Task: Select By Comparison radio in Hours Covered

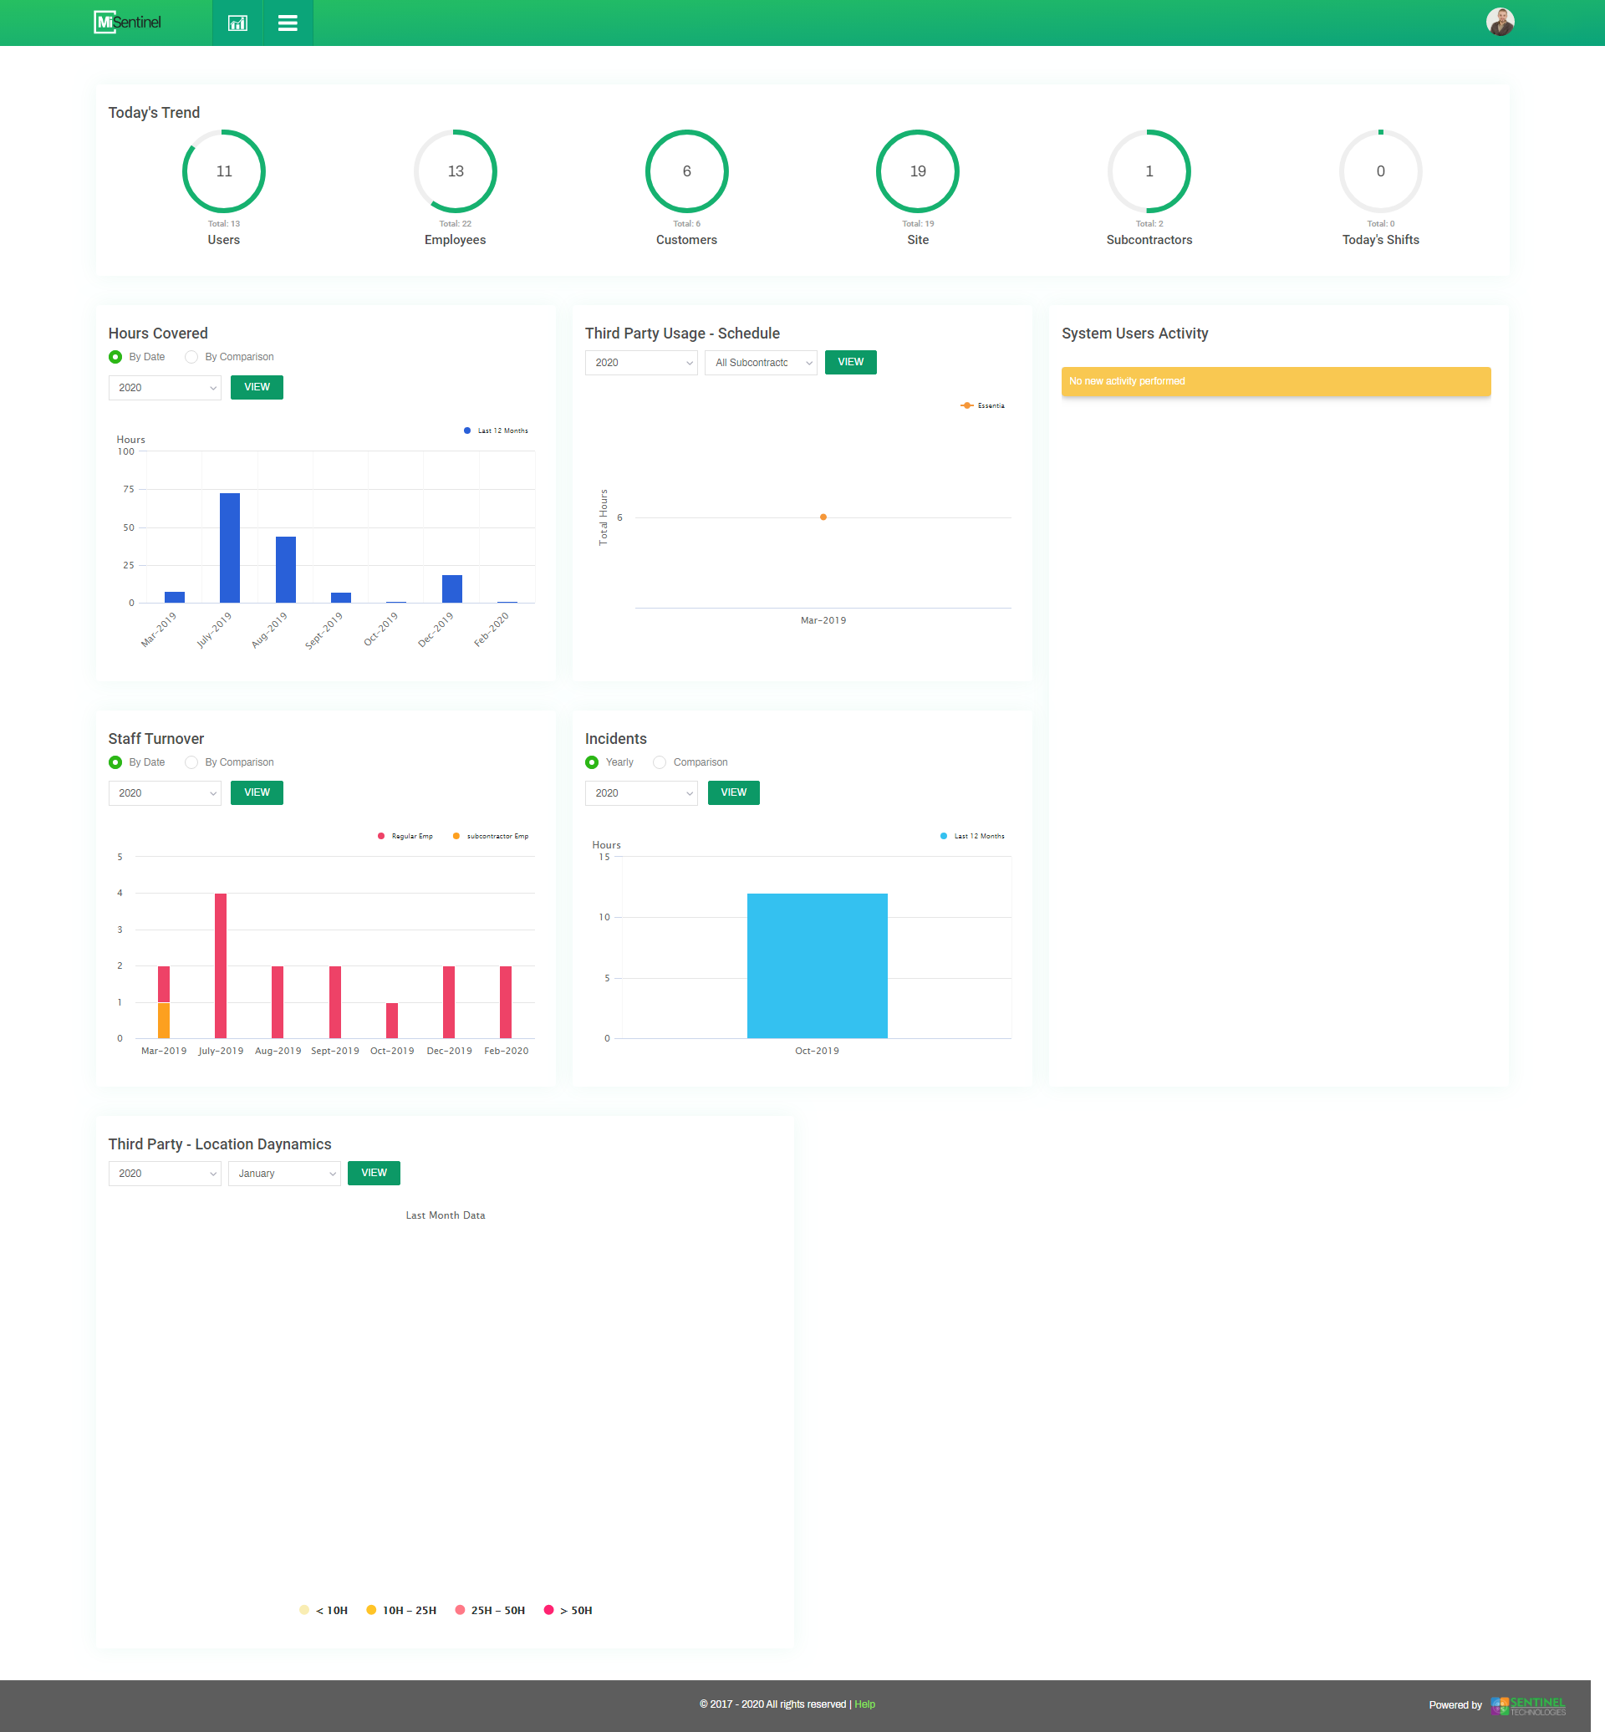Action: 191,357
